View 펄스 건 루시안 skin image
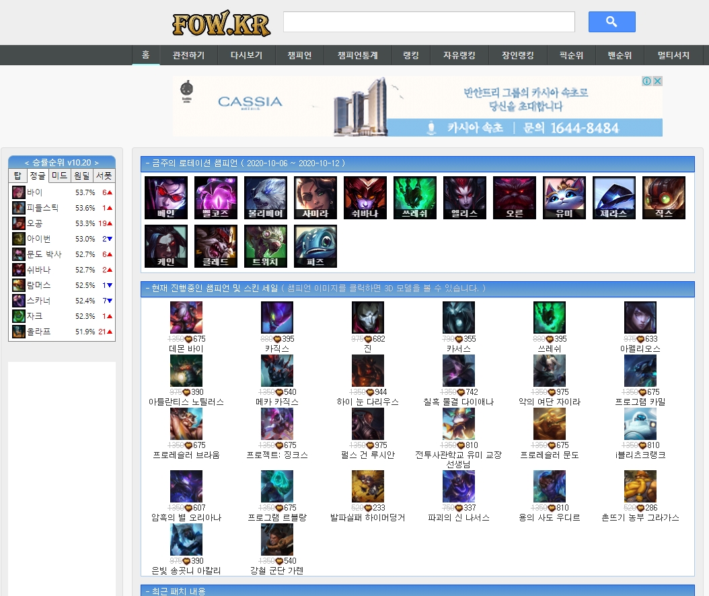 pos(367,424)
